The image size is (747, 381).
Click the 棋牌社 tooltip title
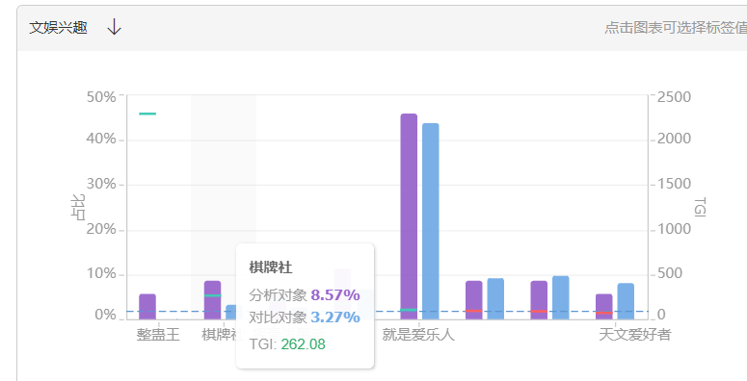click(271, 267)
